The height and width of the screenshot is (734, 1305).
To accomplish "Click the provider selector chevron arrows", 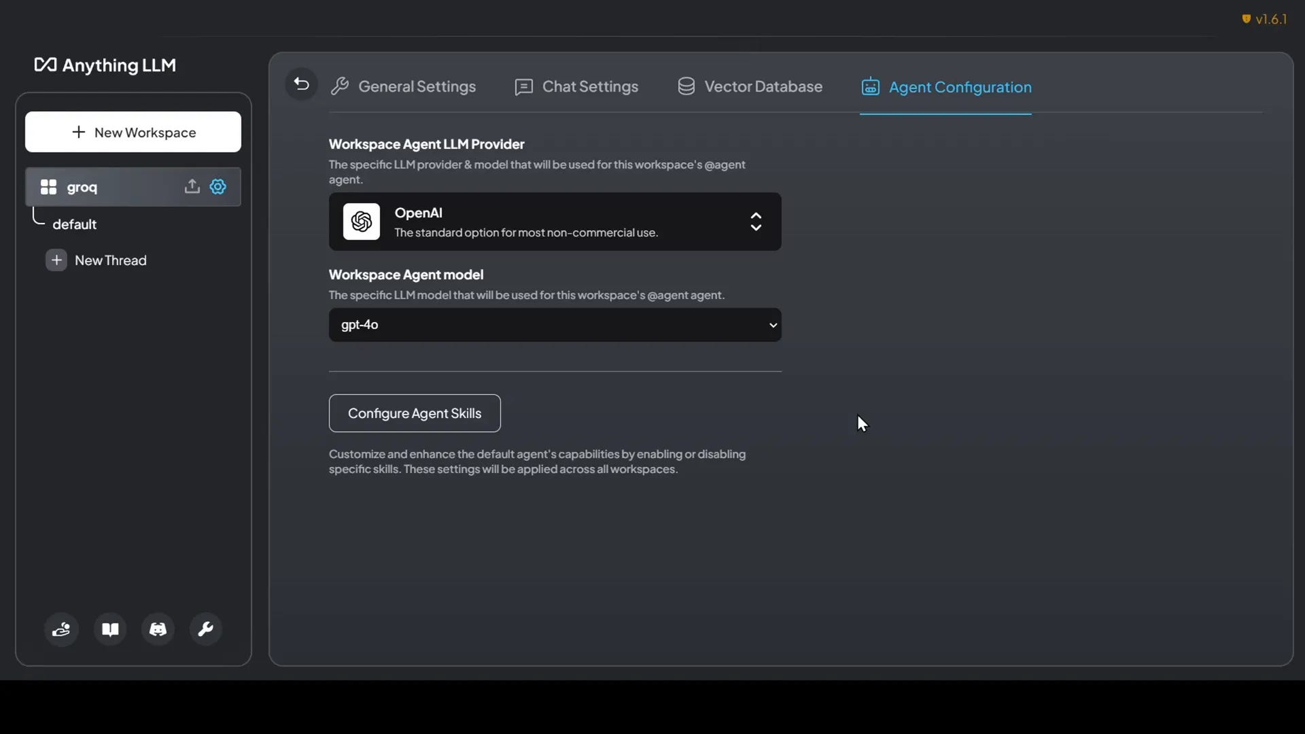I will 756,222.
